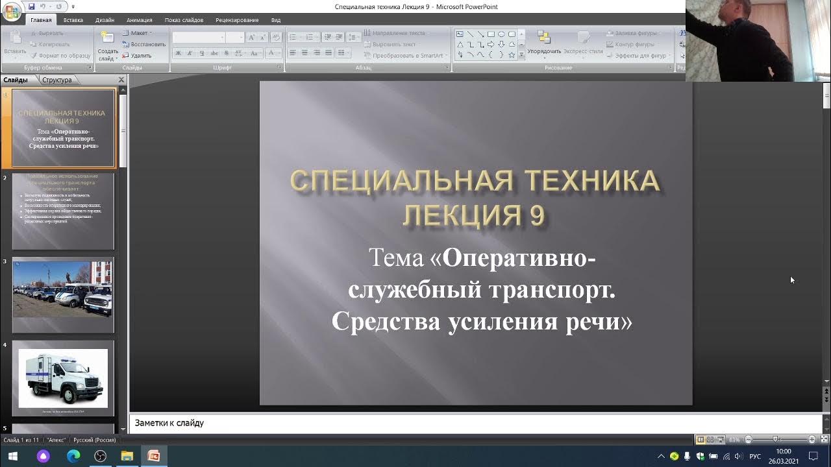Viewport: 831px width, 467px height.
Task: Open the bullets list dropdown
Action: tap(295, 38)
